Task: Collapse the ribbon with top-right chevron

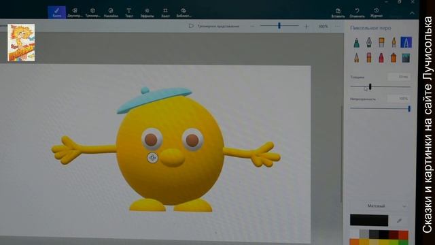Action: [413, 13]
